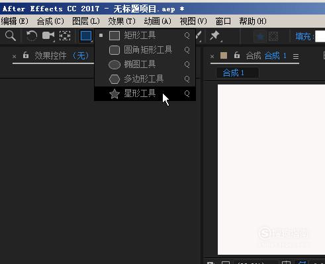Open the 图层(L) menu

(x=86, y=21)
